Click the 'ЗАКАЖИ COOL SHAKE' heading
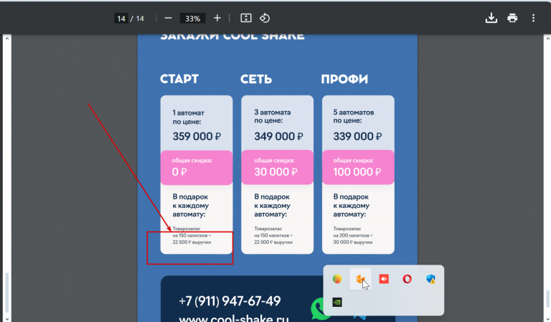Screen dimensions: 551x322 [232, 37]
